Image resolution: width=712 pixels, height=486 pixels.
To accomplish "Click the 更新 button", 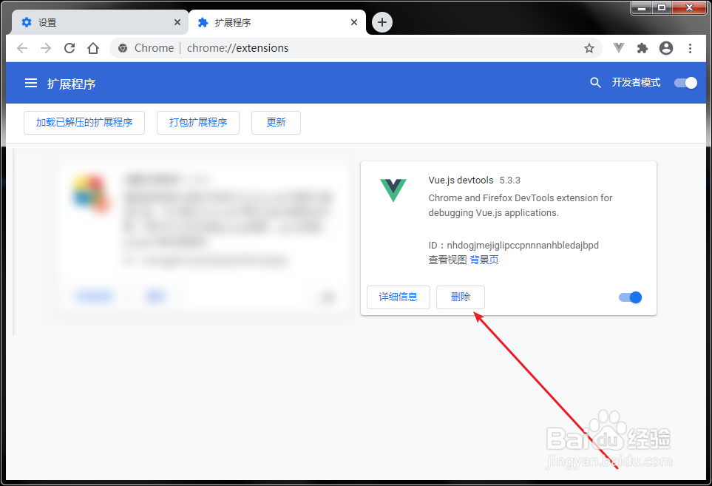I will point(276,123).
